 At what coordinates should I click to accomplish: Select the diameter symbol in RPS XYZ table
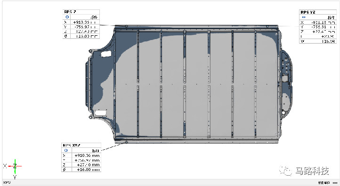pyautogui.click(x=64, y=170)
